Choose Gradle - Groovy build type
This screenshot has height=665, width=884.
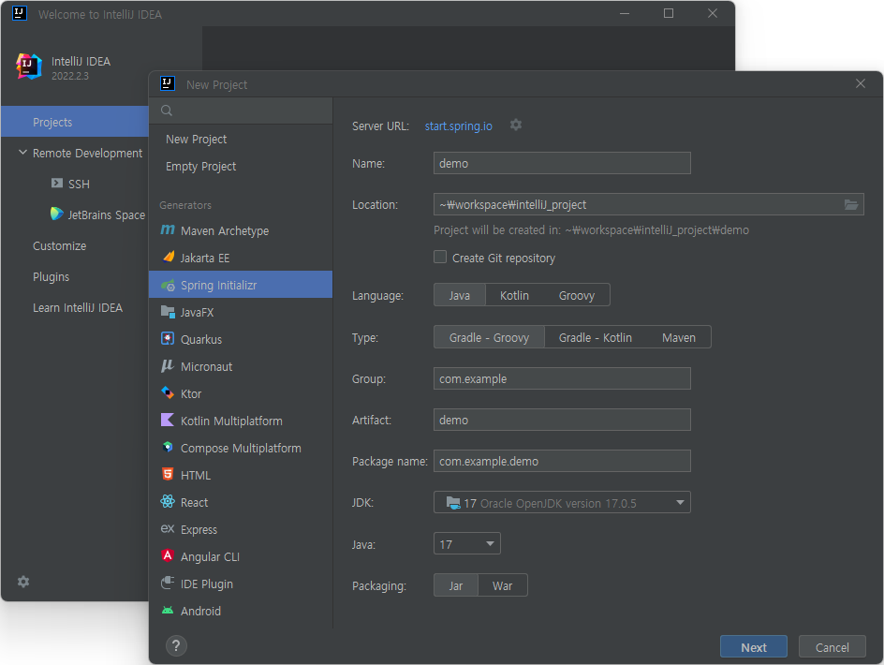point(489,337)
